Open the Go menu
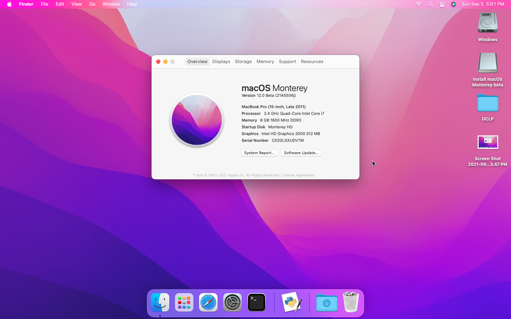 pos(92,4)
